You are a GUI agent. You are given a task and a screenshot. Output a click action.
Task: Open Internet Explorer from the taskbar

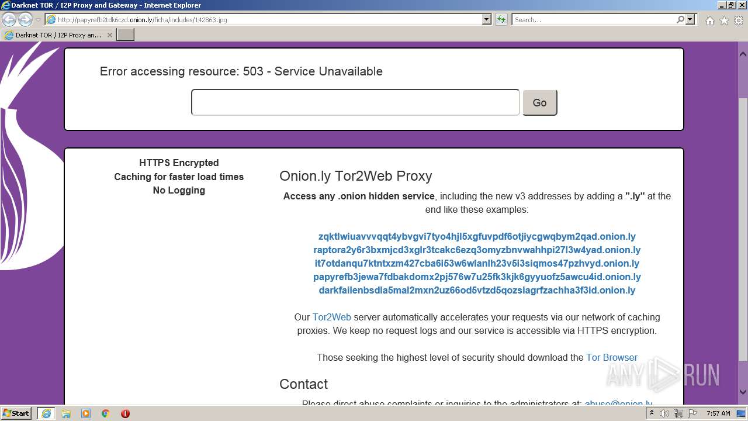(46, 413)
